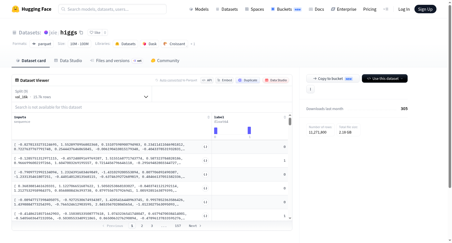This screenshot has height=243, width=452.
Task: Copy dataset name with copy icon
Action: click(x=81, y=32)
